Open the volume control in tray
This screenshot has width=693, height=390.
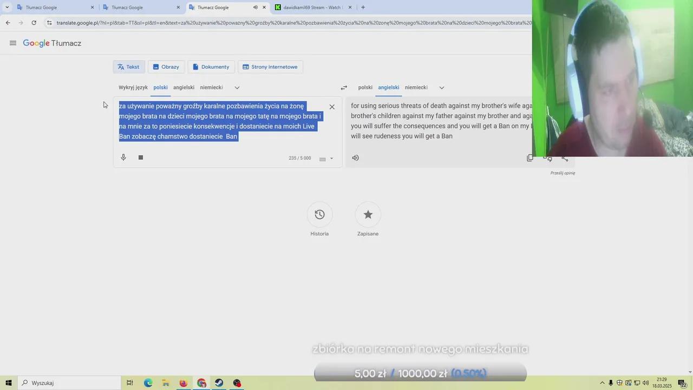(645, 383)
